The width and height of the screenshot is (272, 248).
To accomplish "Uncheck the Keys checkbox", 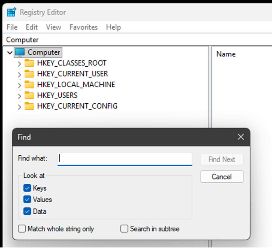I will [x=27, y=188].
